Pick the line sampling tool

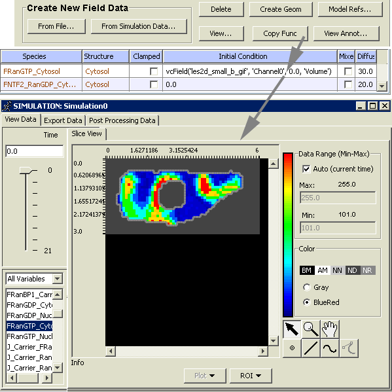[311, 348]
